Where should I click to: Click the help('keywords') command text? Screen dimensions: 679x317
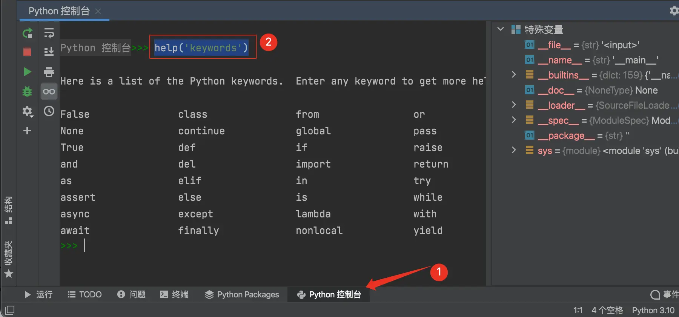201,48
